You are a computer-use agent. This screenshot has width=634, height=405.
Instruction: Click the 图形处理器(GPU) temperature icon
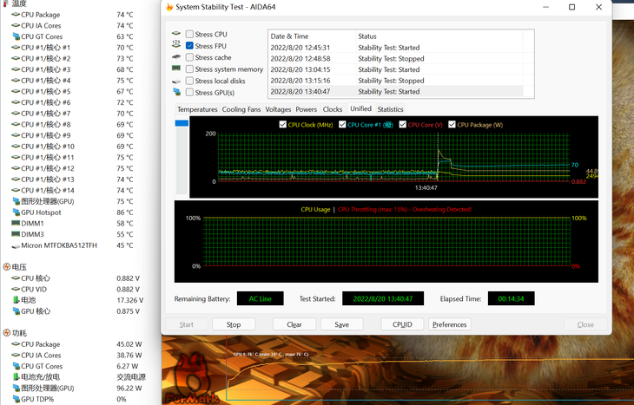17,201
